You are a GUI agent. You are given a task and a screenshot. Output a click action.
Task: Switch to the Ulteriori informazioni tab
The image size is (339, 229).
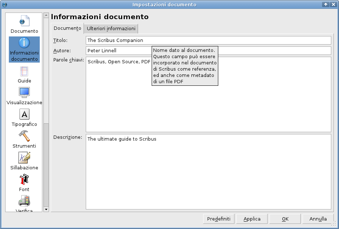coord(111,28)
